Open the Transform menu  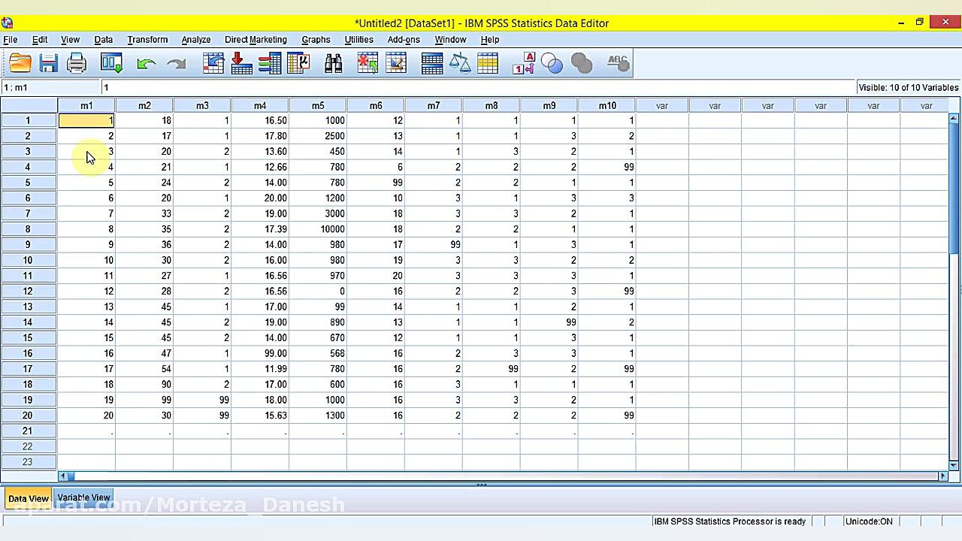point(147,39)
